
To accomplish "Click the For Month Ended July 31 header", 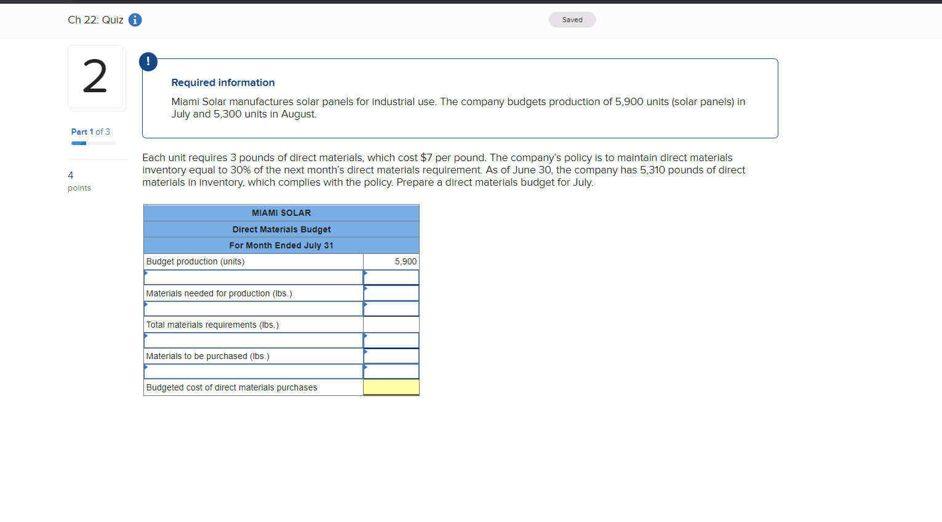I will coord(281,245).
